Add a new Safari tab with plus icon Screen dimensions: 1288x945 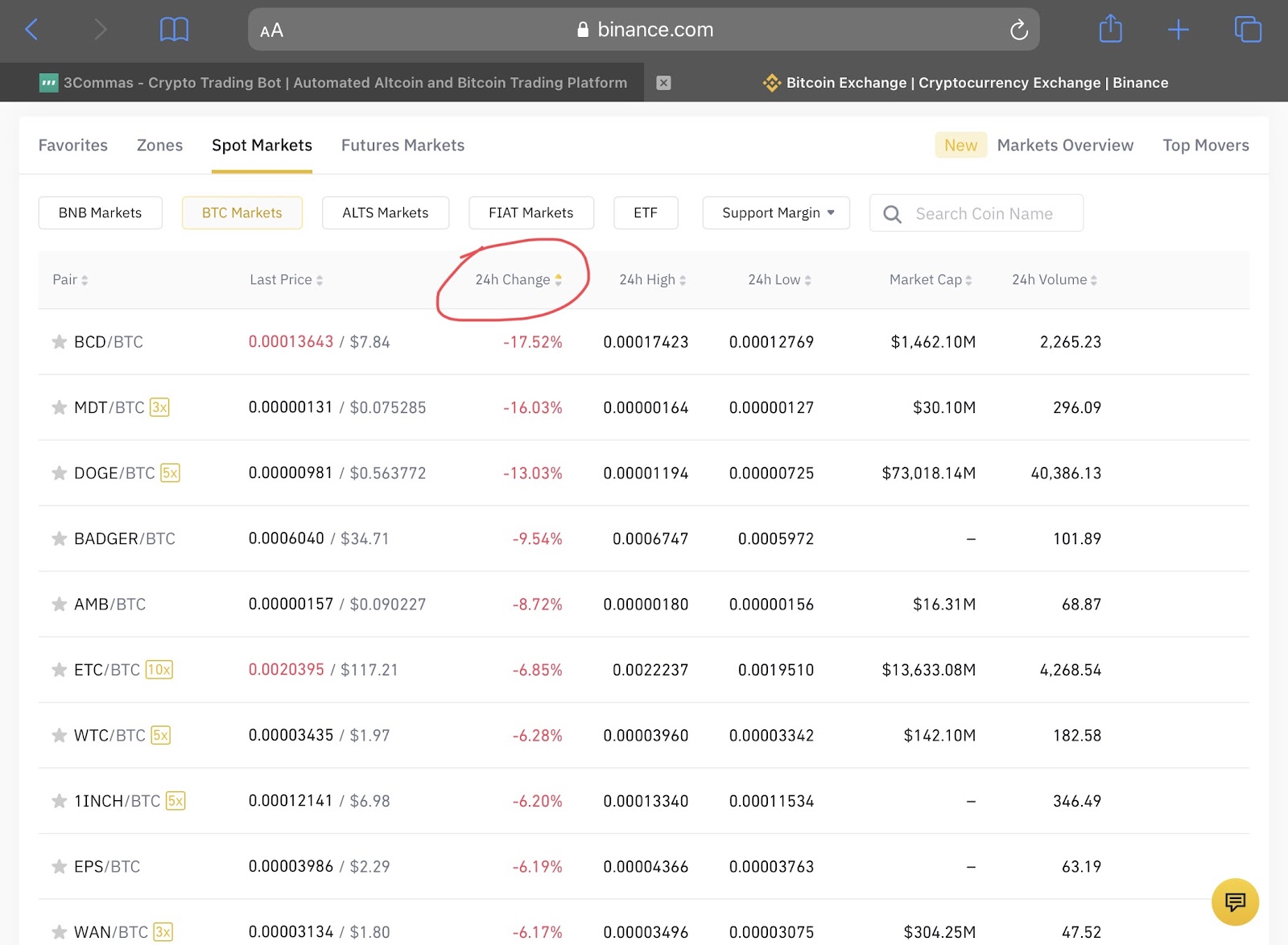tap(1178, 30)
